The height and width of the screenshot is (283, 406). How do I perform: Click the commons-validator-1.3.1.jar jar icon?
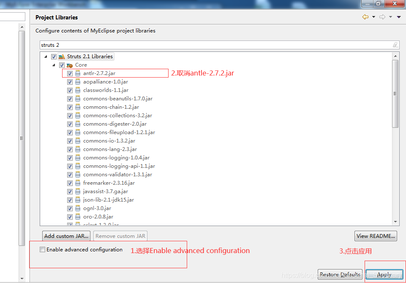[78, 175]
